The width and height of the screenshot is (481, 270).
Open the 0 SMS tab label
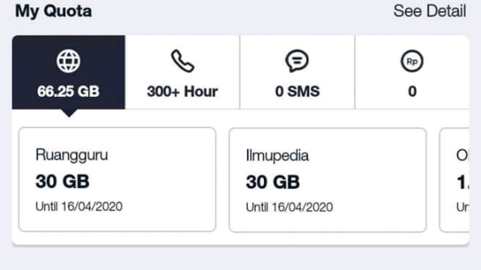(x=297, y=91)
